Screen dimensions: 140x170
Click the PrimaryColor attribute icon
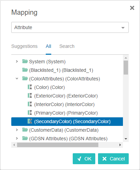(x=30, y=113)
